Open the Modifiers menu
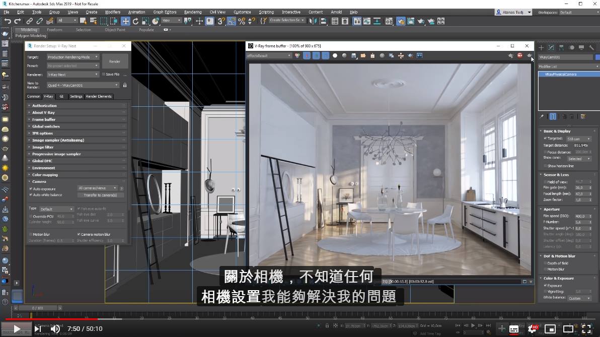The width and height of the screenshot is (600, 337). tap(113, 12)
